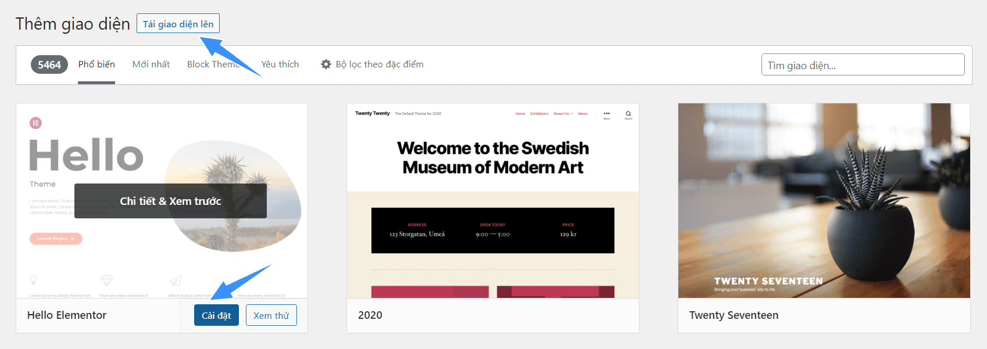Viewport: 987px width, 349px height.
Task: Expand Bộ lọc theo đặc điểm filter
Action: point(380,64)
